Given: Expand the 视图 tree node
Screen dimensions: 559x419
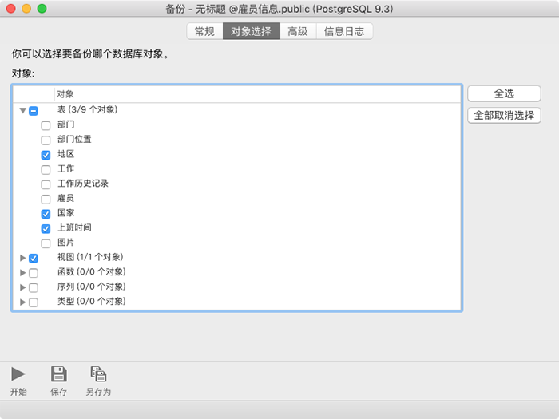Looking at the screenshot, I should tap(22, 258).
